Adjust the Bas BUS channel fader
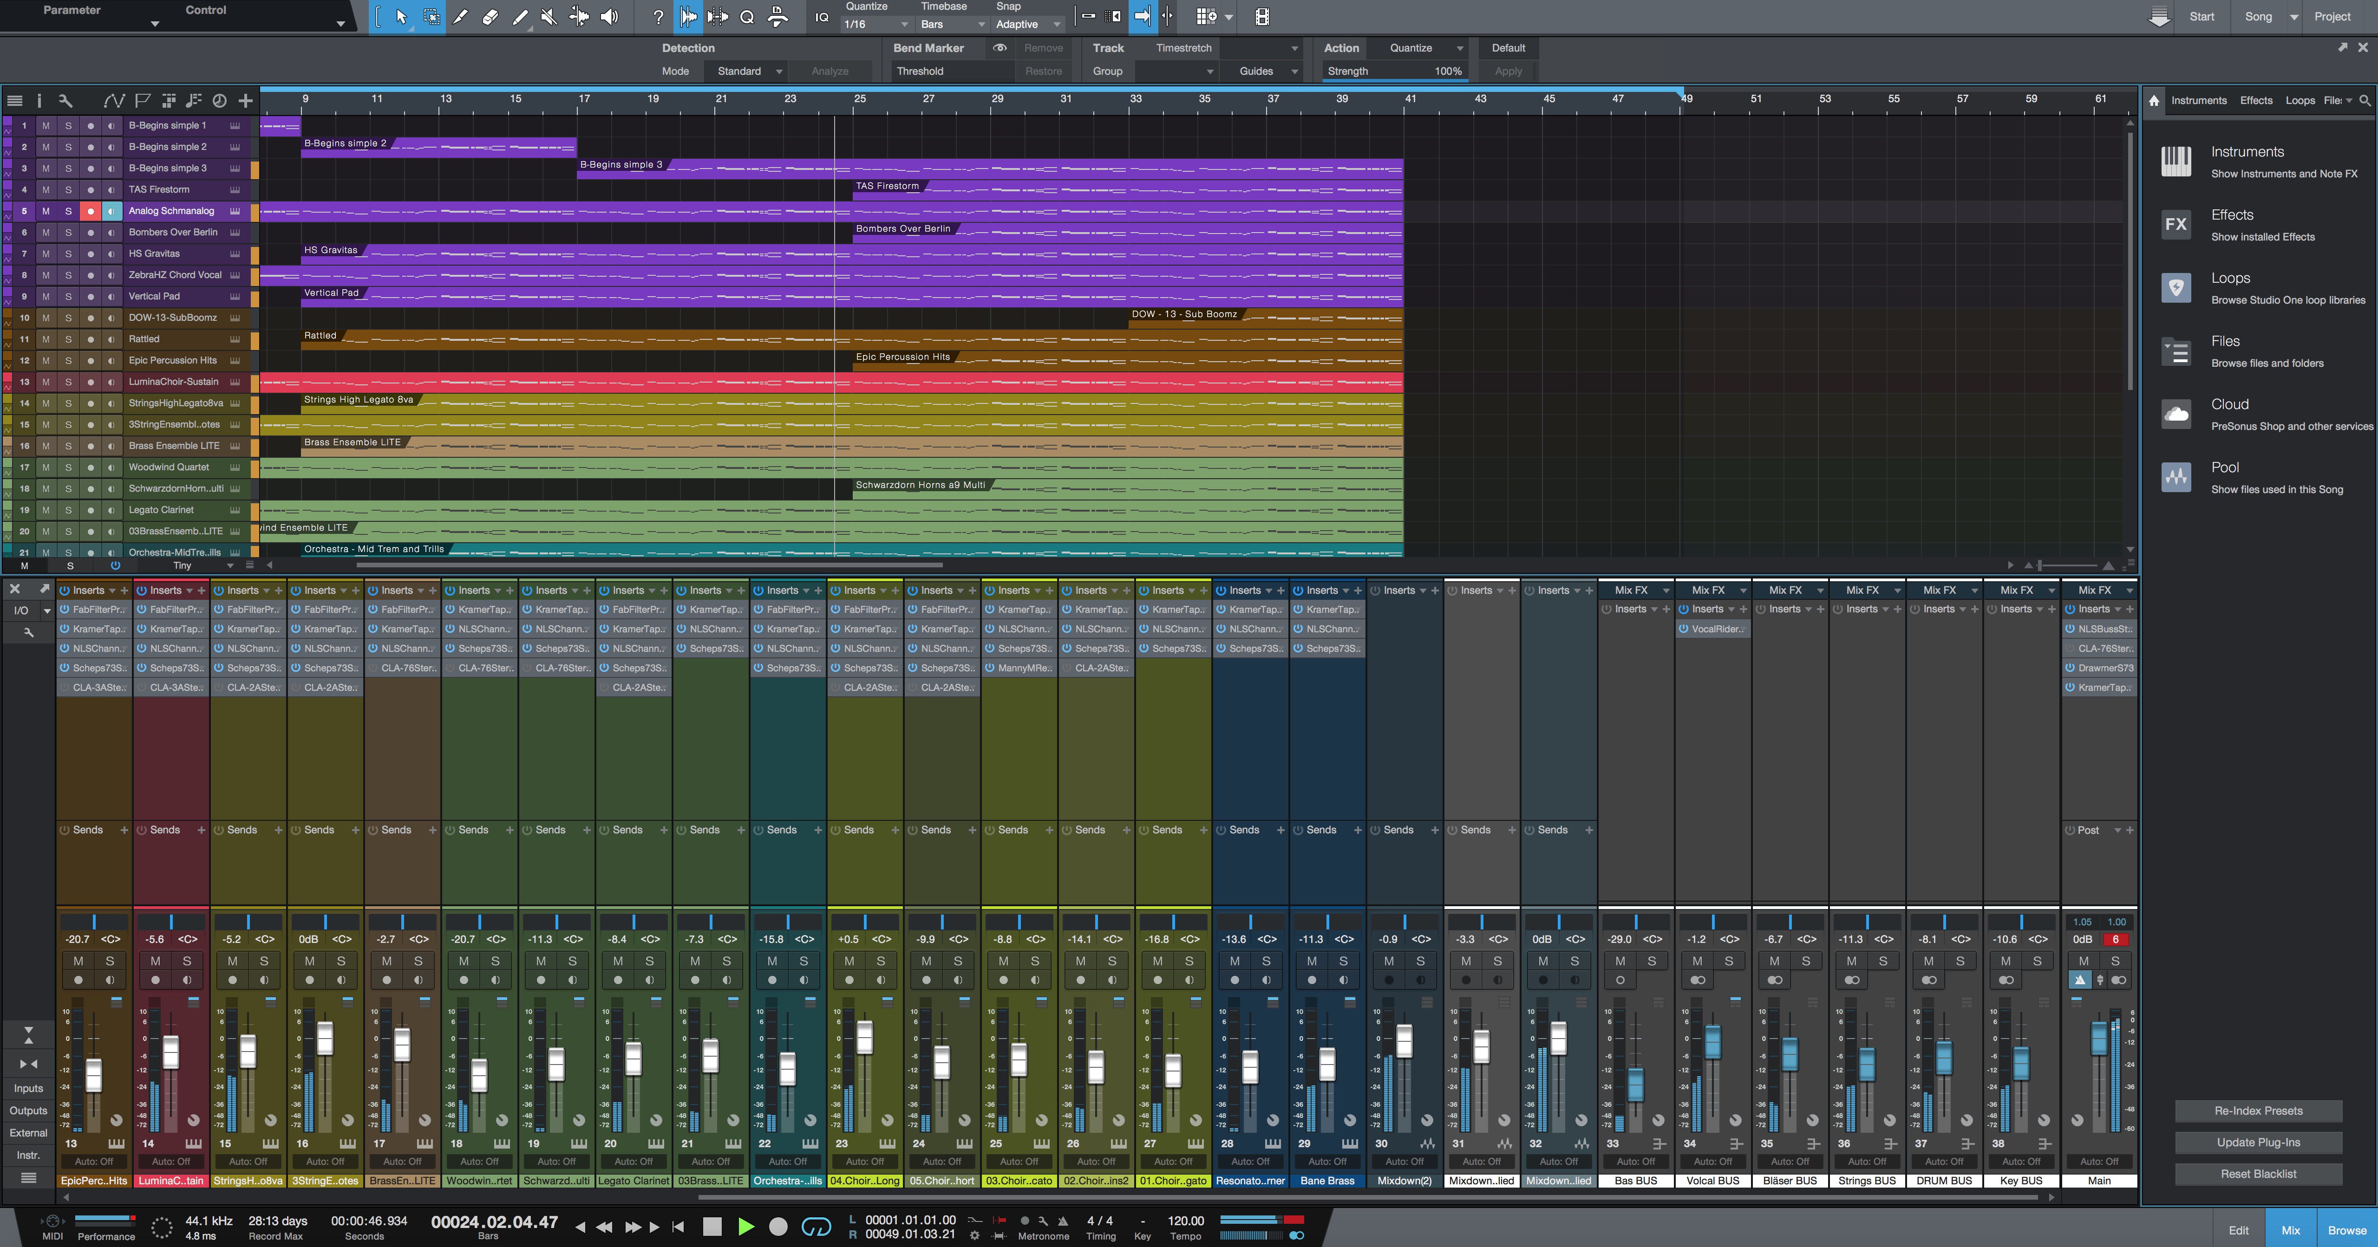This screenshot has height=1247, width=2378. pyautogui.click(x=1635, y=1085)
